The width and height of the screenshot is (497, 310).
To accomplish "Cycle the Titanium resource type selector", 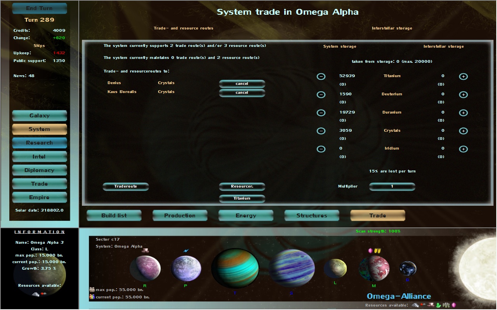I will 242,198.
